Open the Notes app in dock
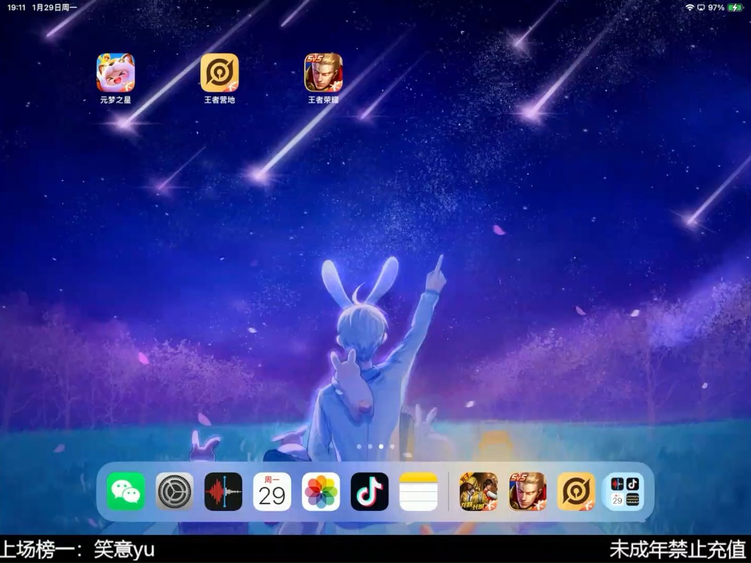 tap(418, 492)
